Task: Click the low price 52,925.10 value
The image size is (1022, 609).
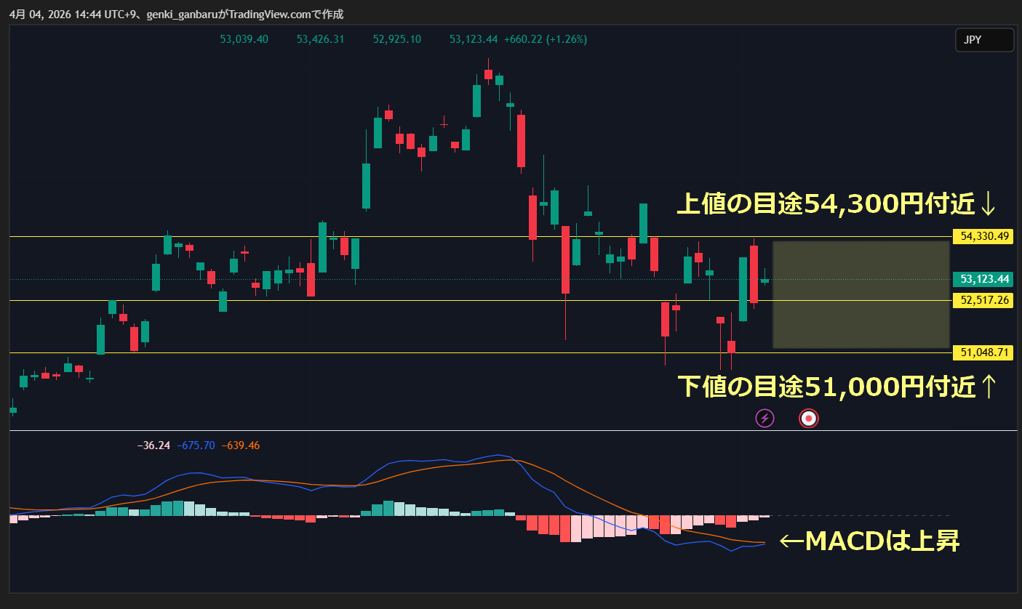Action: tap(396, 39)
